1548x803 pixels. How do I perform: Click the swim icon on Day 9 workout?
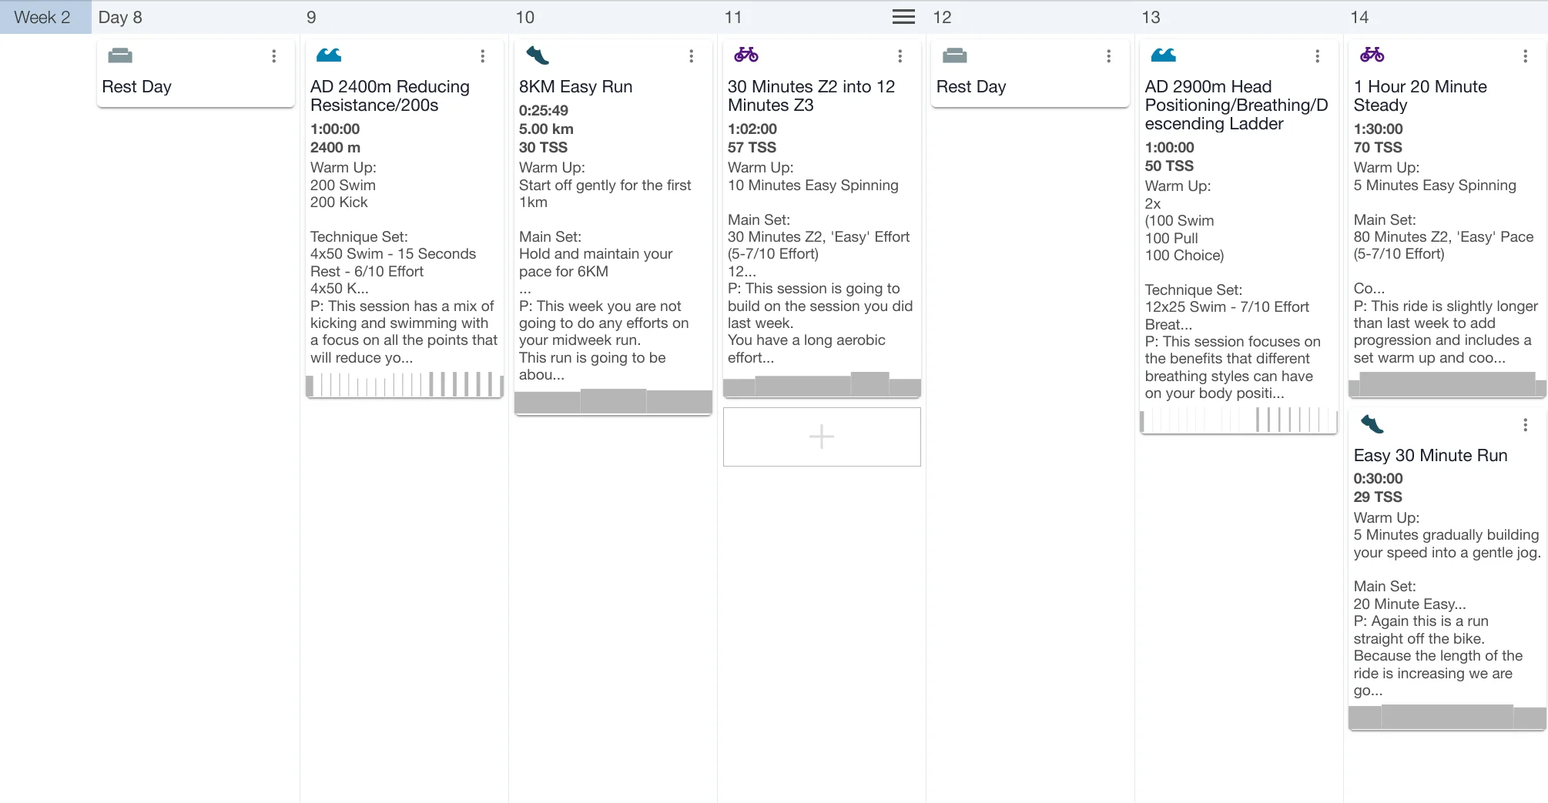pos(329,55)
